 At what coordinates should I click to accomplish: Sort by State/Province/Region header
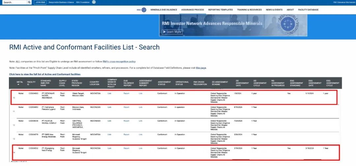[77, 83]
